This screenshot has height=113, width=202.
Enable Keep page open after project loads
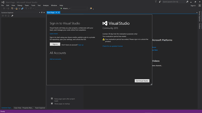click(x=52, y=98)
